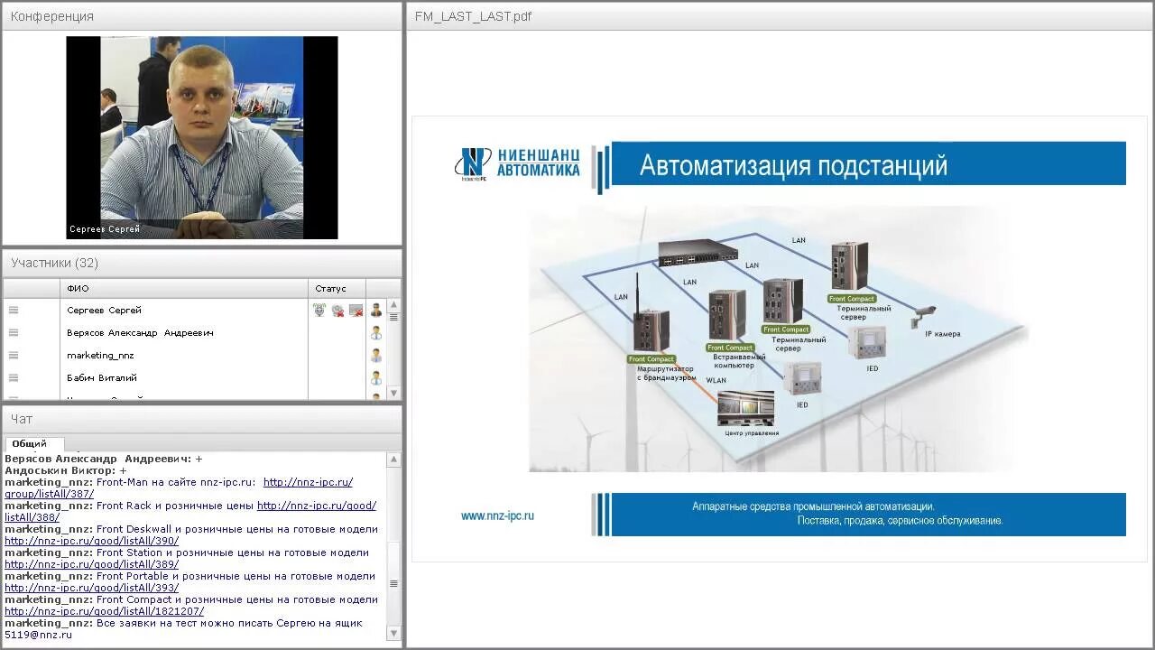The height and width of the screenshot is (650, 1155).
Task: Open the Front Station link listAll/389/
Action: coord(92,564)
